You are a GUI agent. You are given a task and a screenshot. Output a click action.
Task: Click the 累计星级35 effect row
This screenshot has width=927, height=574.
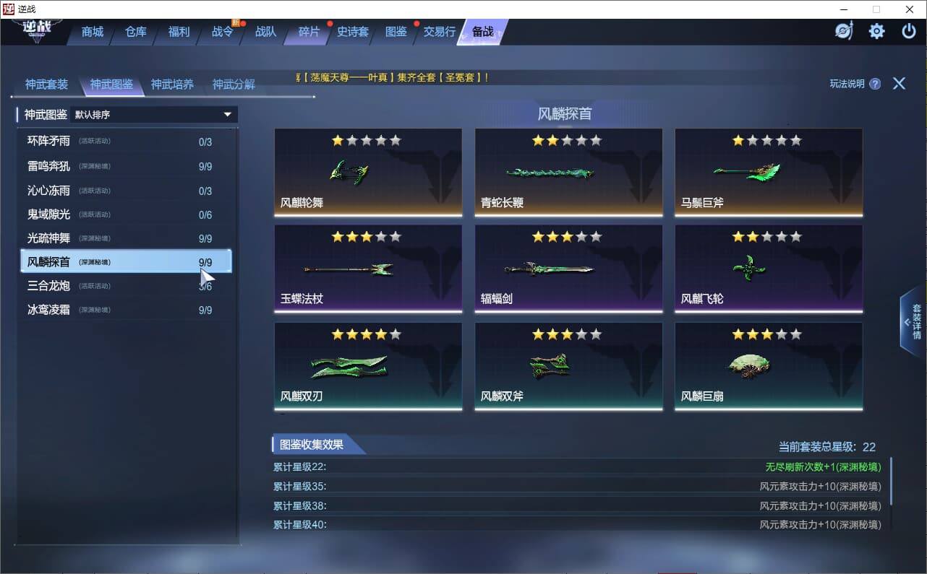tap(576, 486)
